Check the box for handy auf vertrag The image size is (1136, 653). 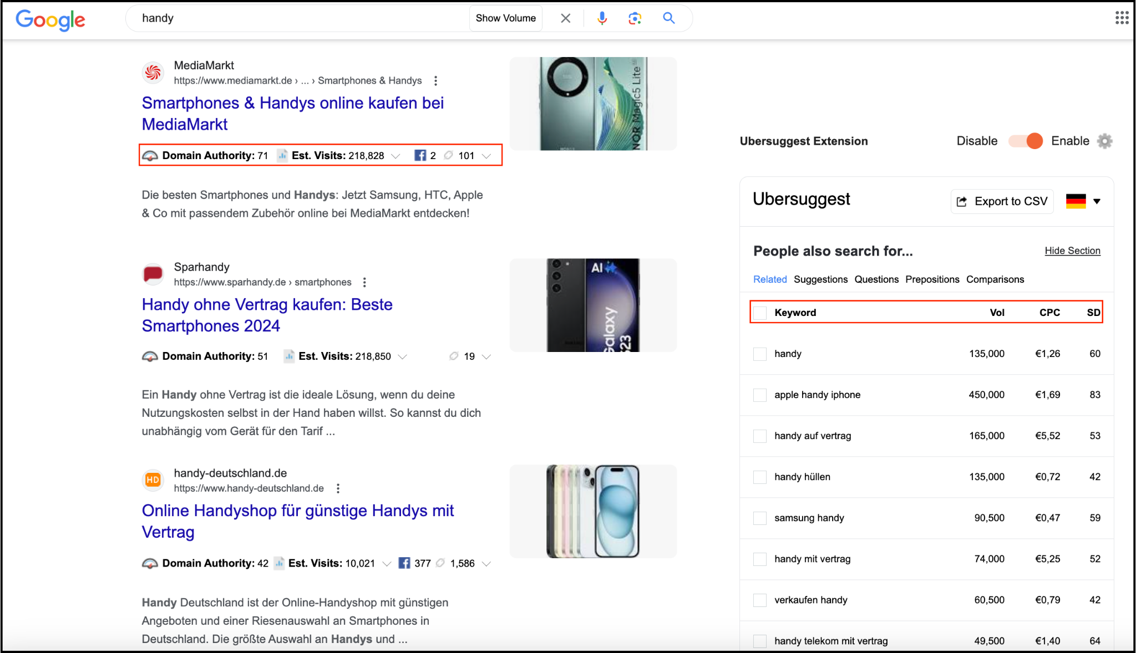click(760, 436)
